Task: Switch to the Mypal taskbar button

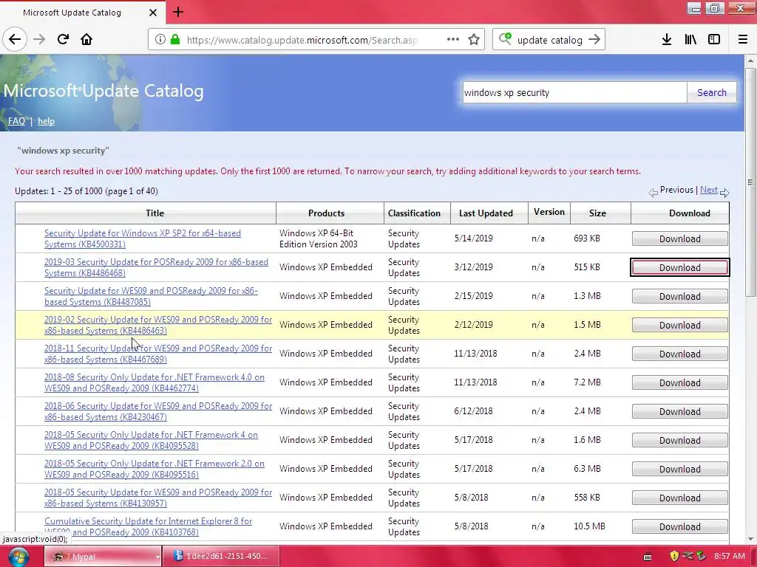Action: (103, 557)
